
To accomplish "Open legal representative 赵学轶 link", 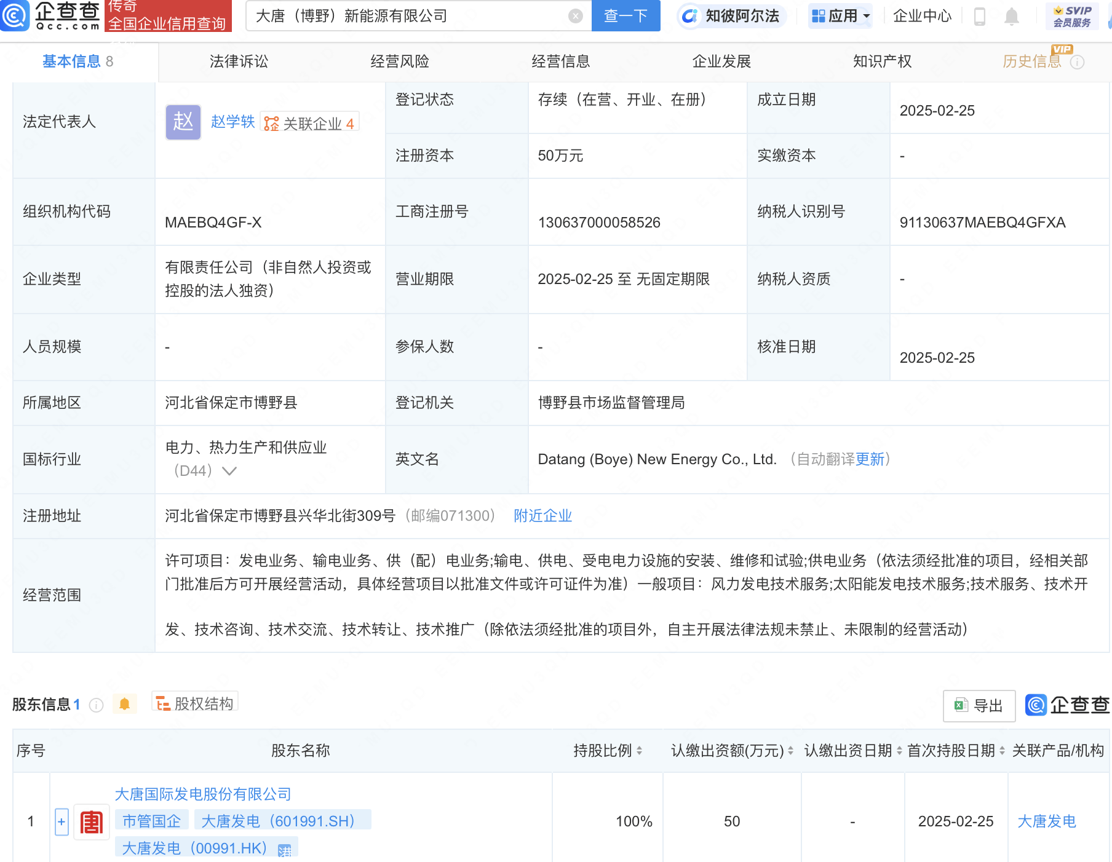I will (232, 122).
